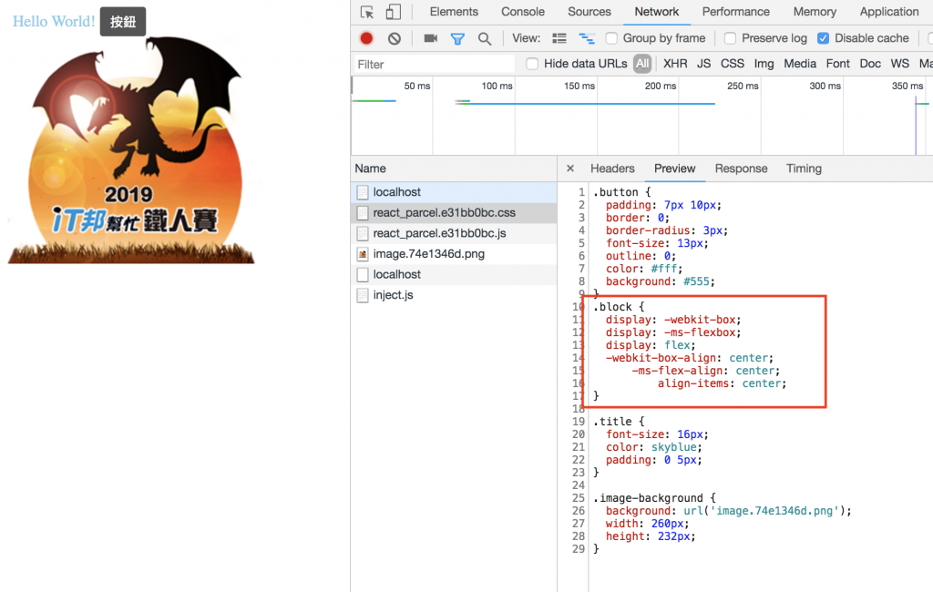933x592 pixels.
Task: Select inject.js request name
Action: tap(393, 295)
